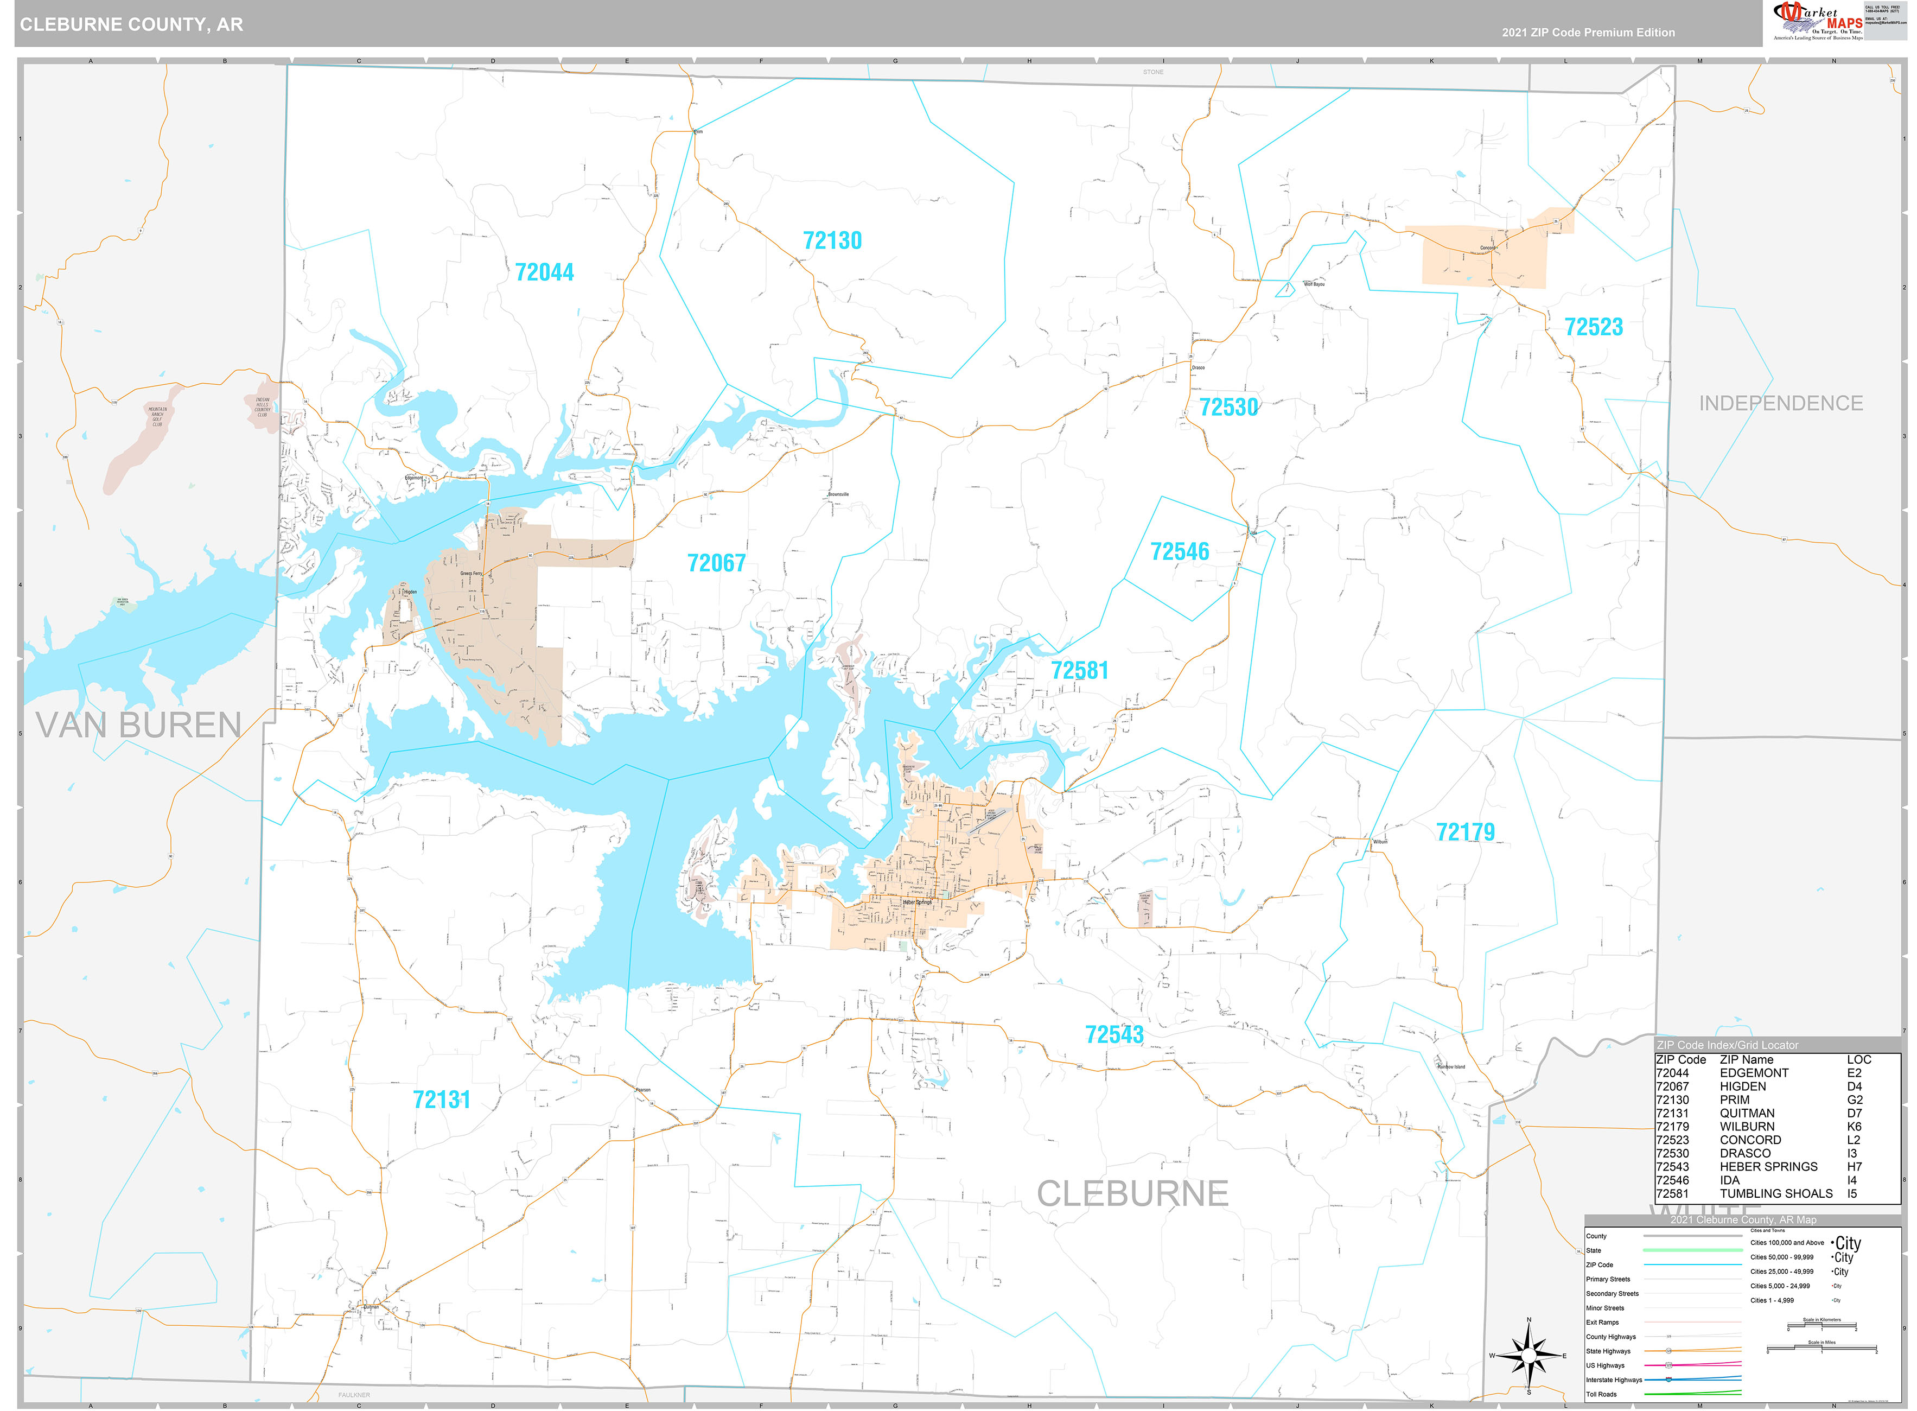Screen dimensions: 1917x1411
Task: Click 'Exit Ramps' legend entry
Action: pos(1603,1322)
